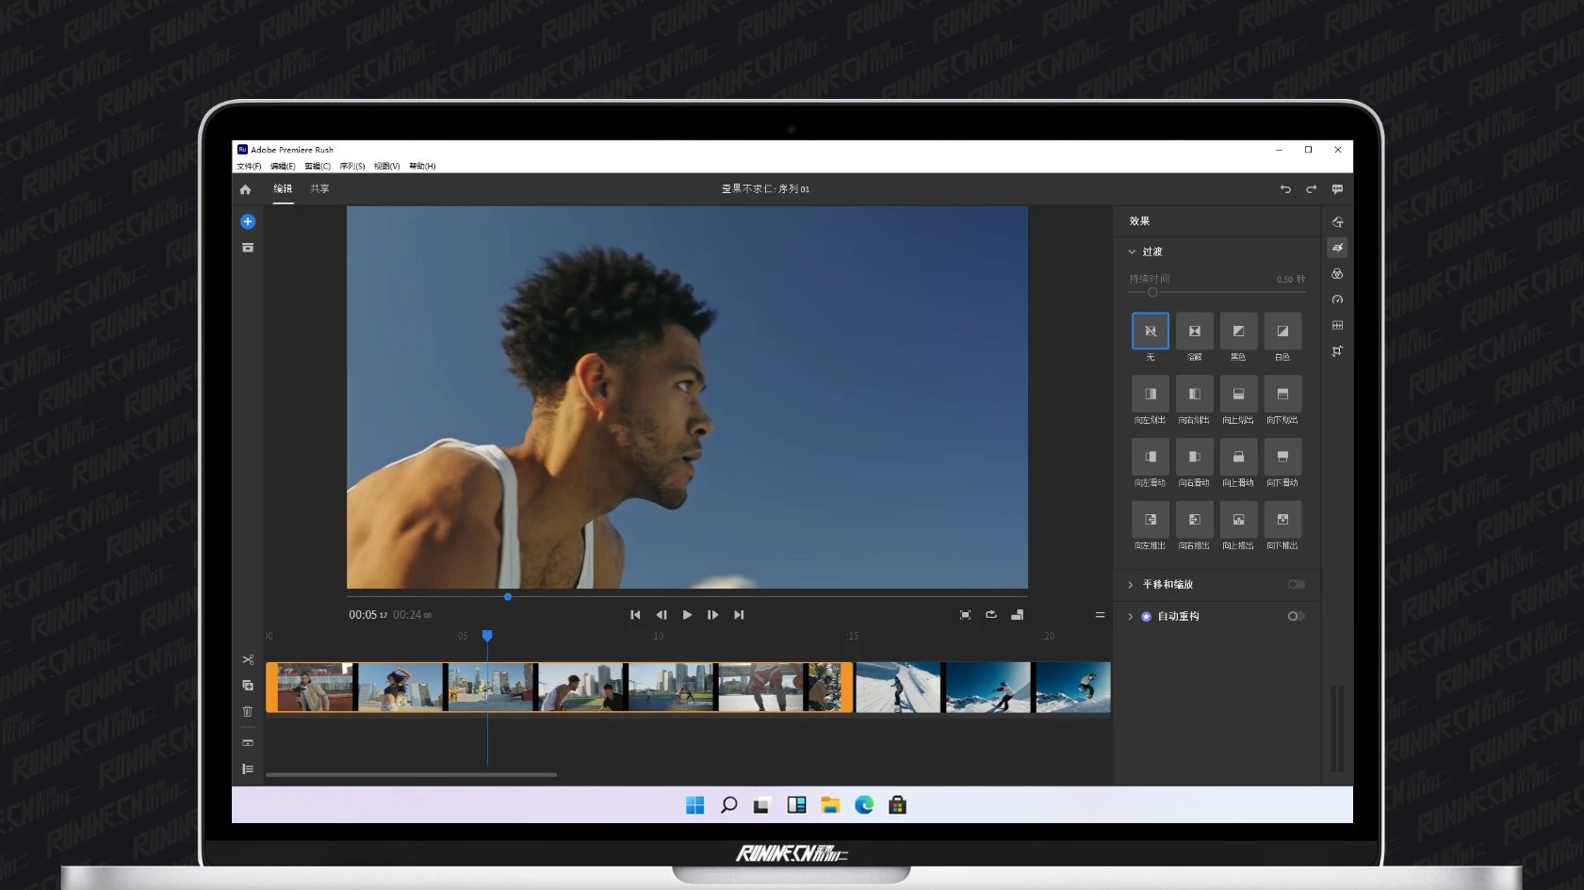Expand the 自动重构 section

[x=1131, y=617]
